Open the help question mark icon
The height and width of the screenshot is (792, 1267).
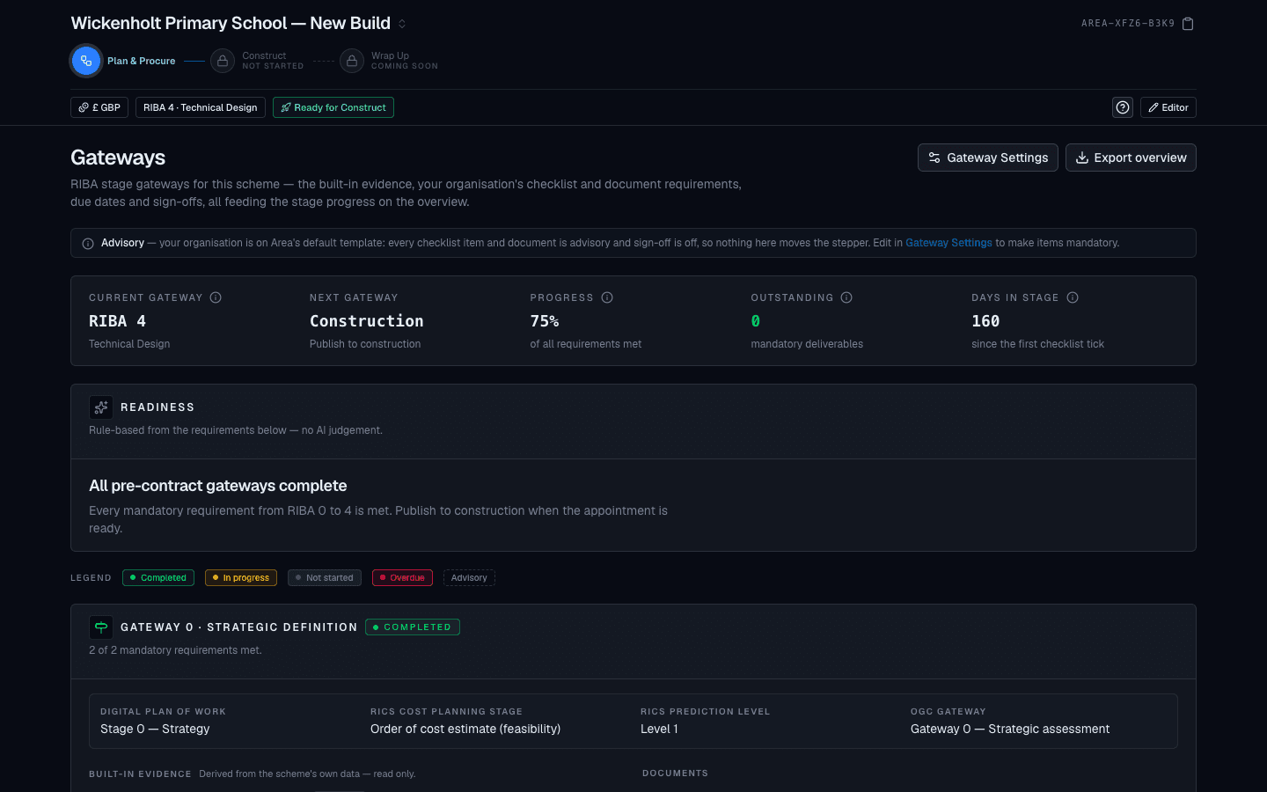tap(1123, 107)
